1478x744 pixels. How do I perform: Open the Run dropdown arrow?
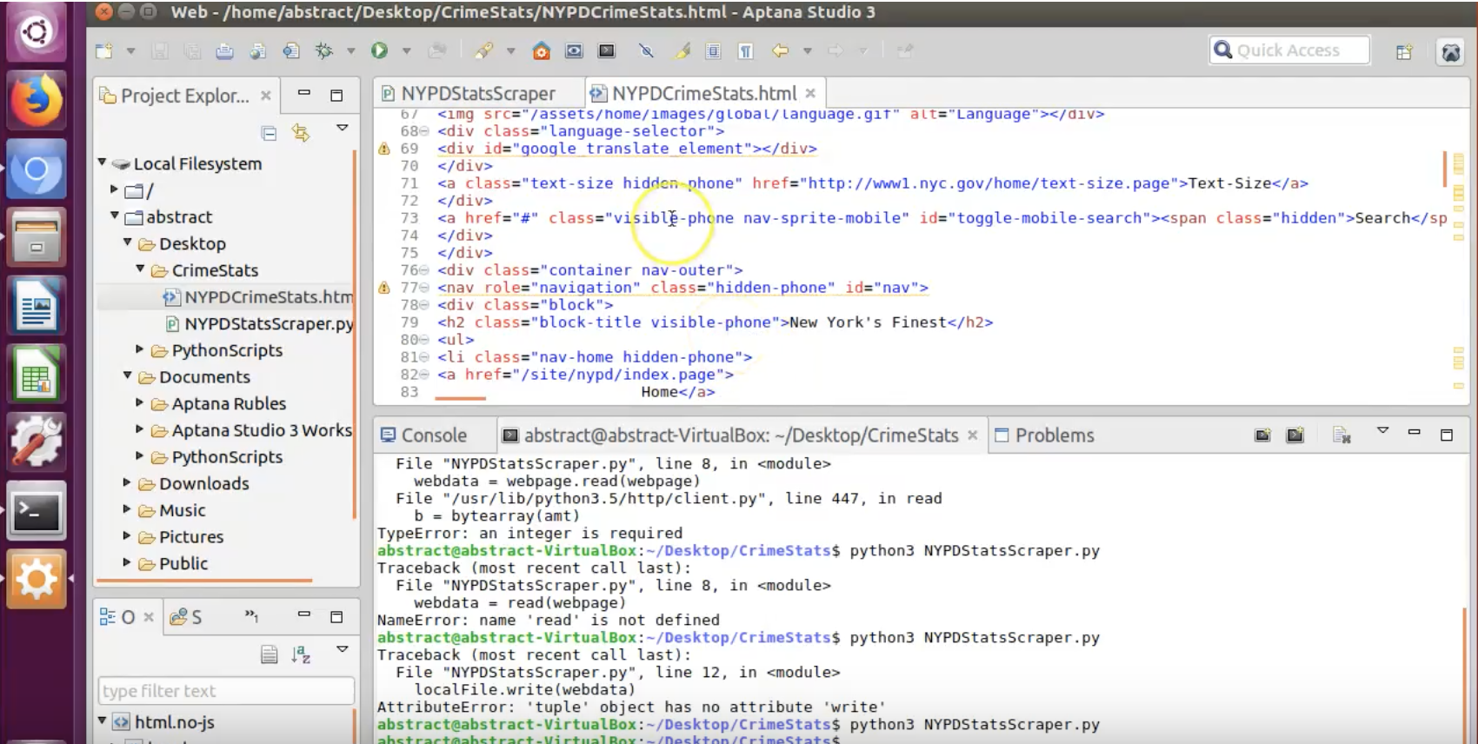point(406,50)
